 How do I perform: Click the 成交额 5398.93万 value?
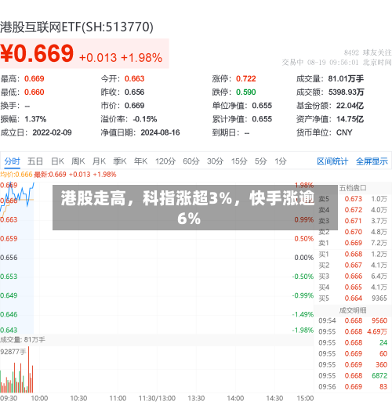[346, 92]
